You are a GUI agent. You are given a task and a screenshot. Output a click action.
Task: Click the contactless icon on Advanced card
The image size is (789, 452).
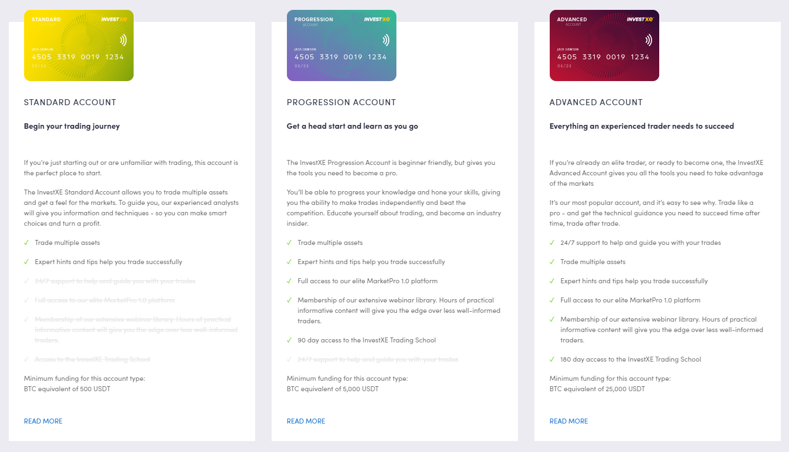point(649,40)
